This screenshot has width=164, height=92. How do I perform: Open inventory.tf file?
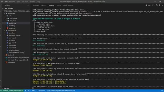13,45
